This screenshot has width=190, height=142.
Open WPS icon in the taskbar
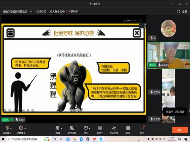[x=94, y=139]
